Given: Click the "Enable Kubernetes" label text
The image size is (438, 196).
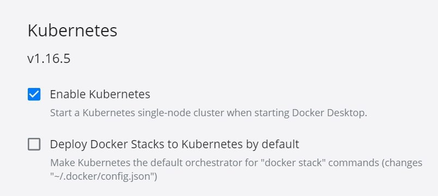Looking at the screenshot, I should 100,94.
